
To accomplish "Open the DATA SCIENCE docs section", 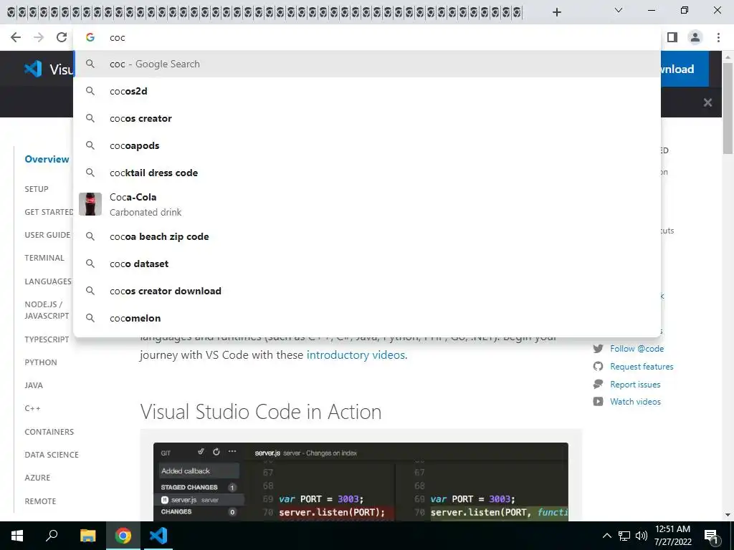I will click(52, 455).
